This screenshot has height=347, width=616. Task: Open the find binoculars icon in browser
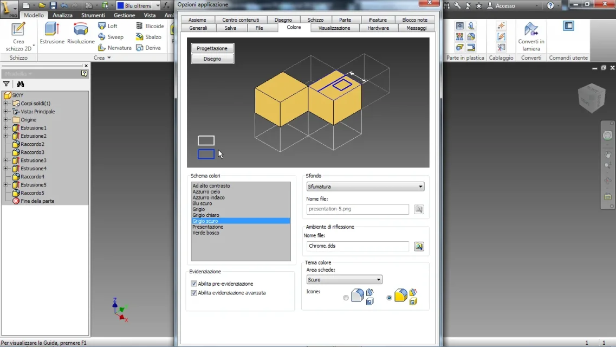pyautogui.click(x=21, y=83)
